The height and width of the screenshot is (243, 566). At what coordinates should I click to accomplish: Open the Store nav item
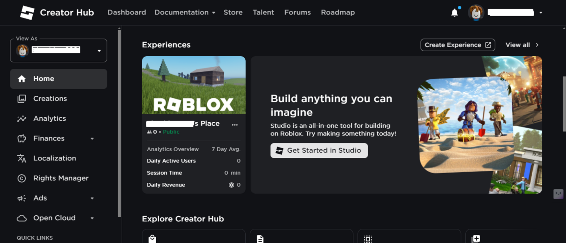coord(233,12)
